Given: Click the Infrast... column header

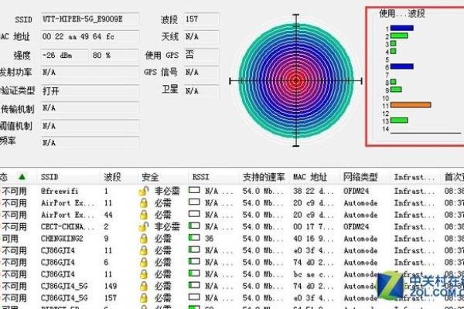Looking at the screenshot, I should pyautogui.click(x=415, y=177).
